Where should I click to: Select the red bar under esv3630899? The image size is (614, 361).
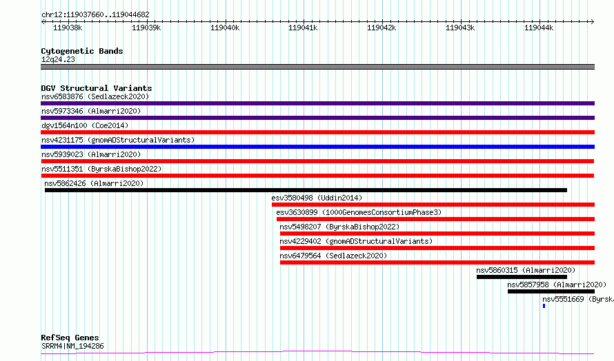(x=435, y=219)
